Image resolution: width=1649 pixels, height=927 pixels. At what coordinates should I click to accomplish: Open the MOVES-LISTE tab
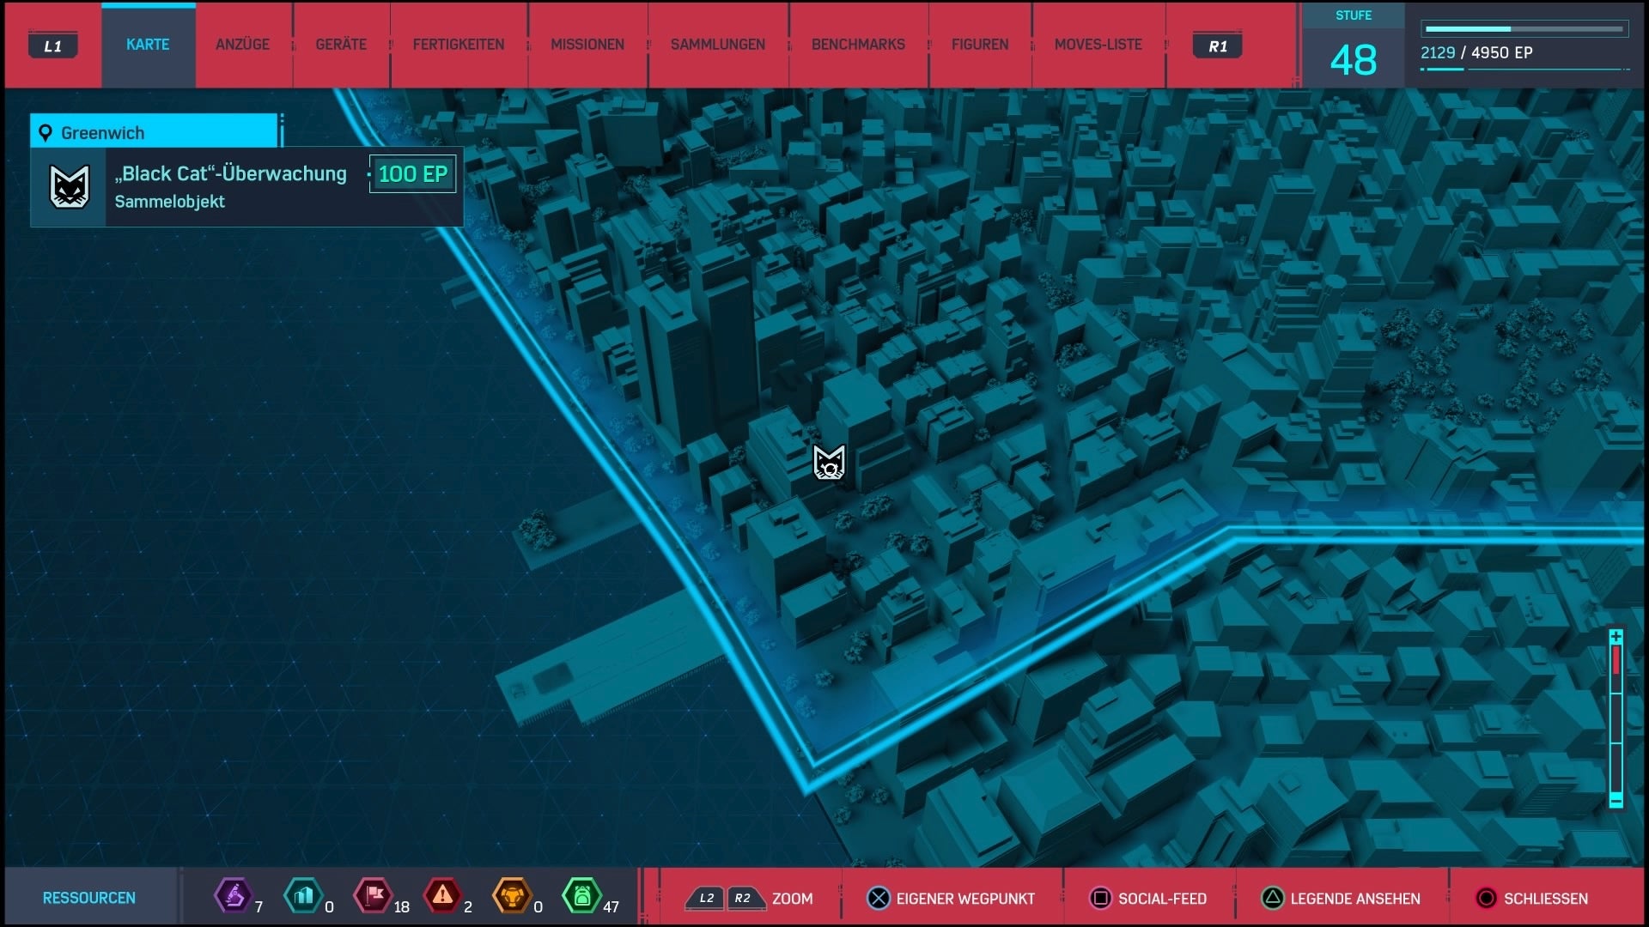point(1098,45)
